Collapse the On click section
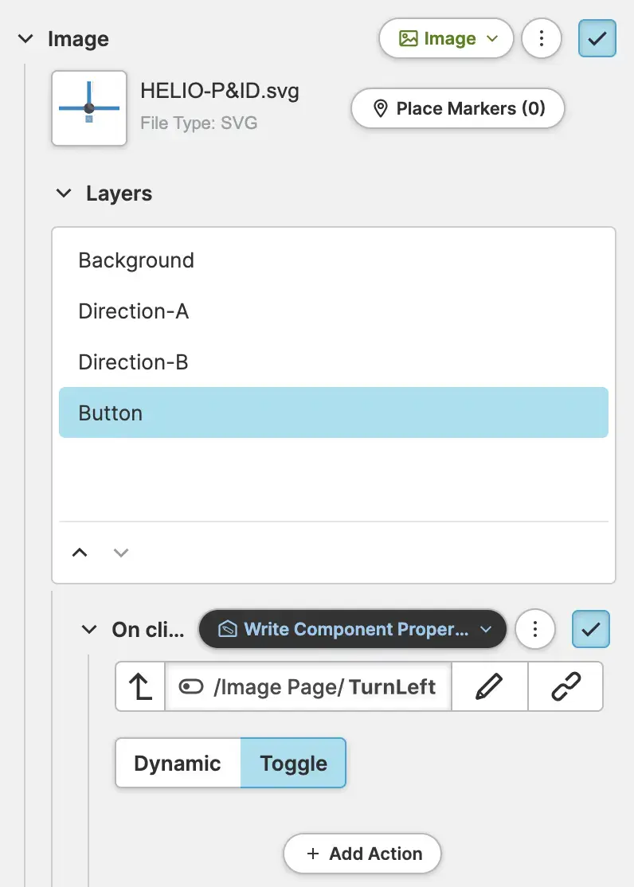Screen dimensions: 634x887 coord(89,630)
